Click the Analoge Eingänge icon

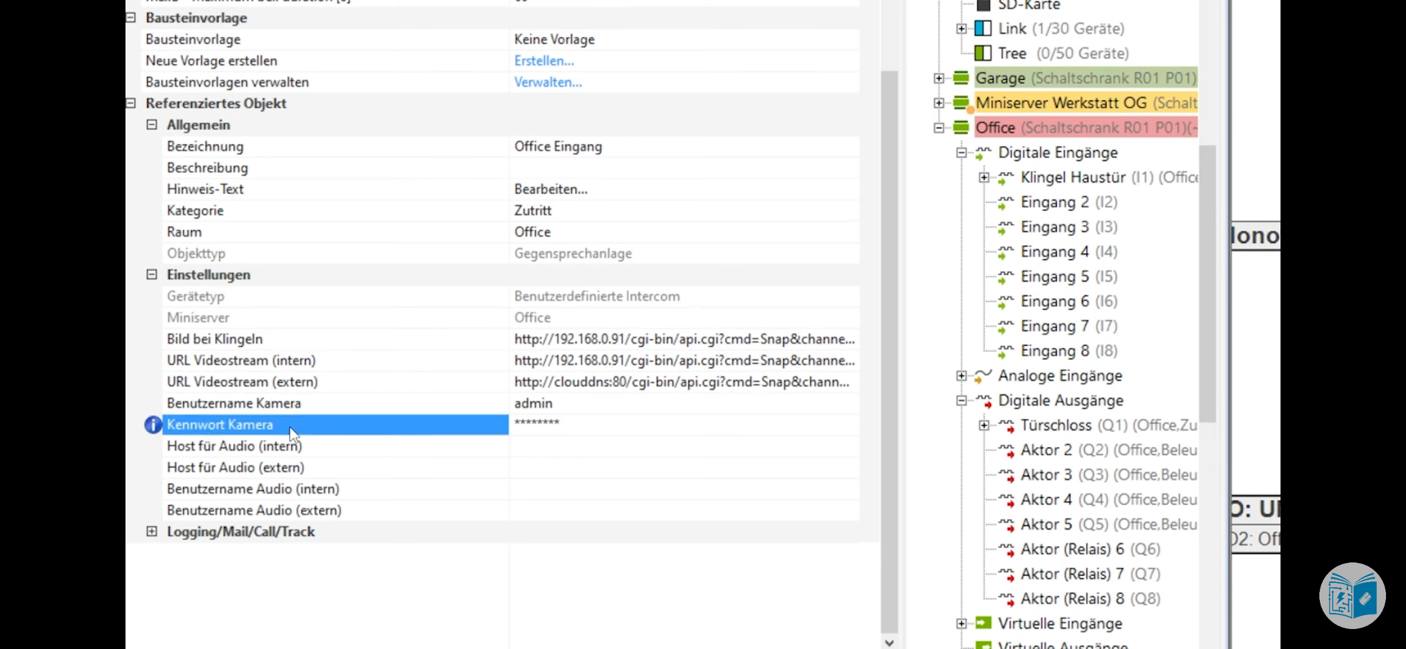tap(983, 376)
